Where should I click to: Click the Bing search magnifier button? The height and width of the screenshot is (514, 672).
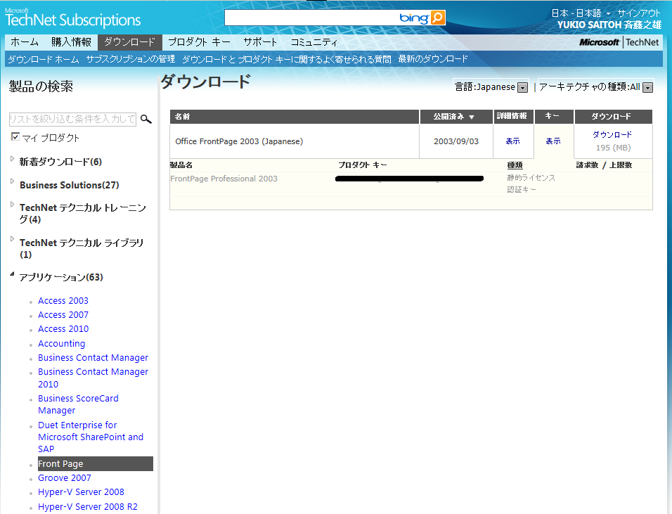click(437, 18)
